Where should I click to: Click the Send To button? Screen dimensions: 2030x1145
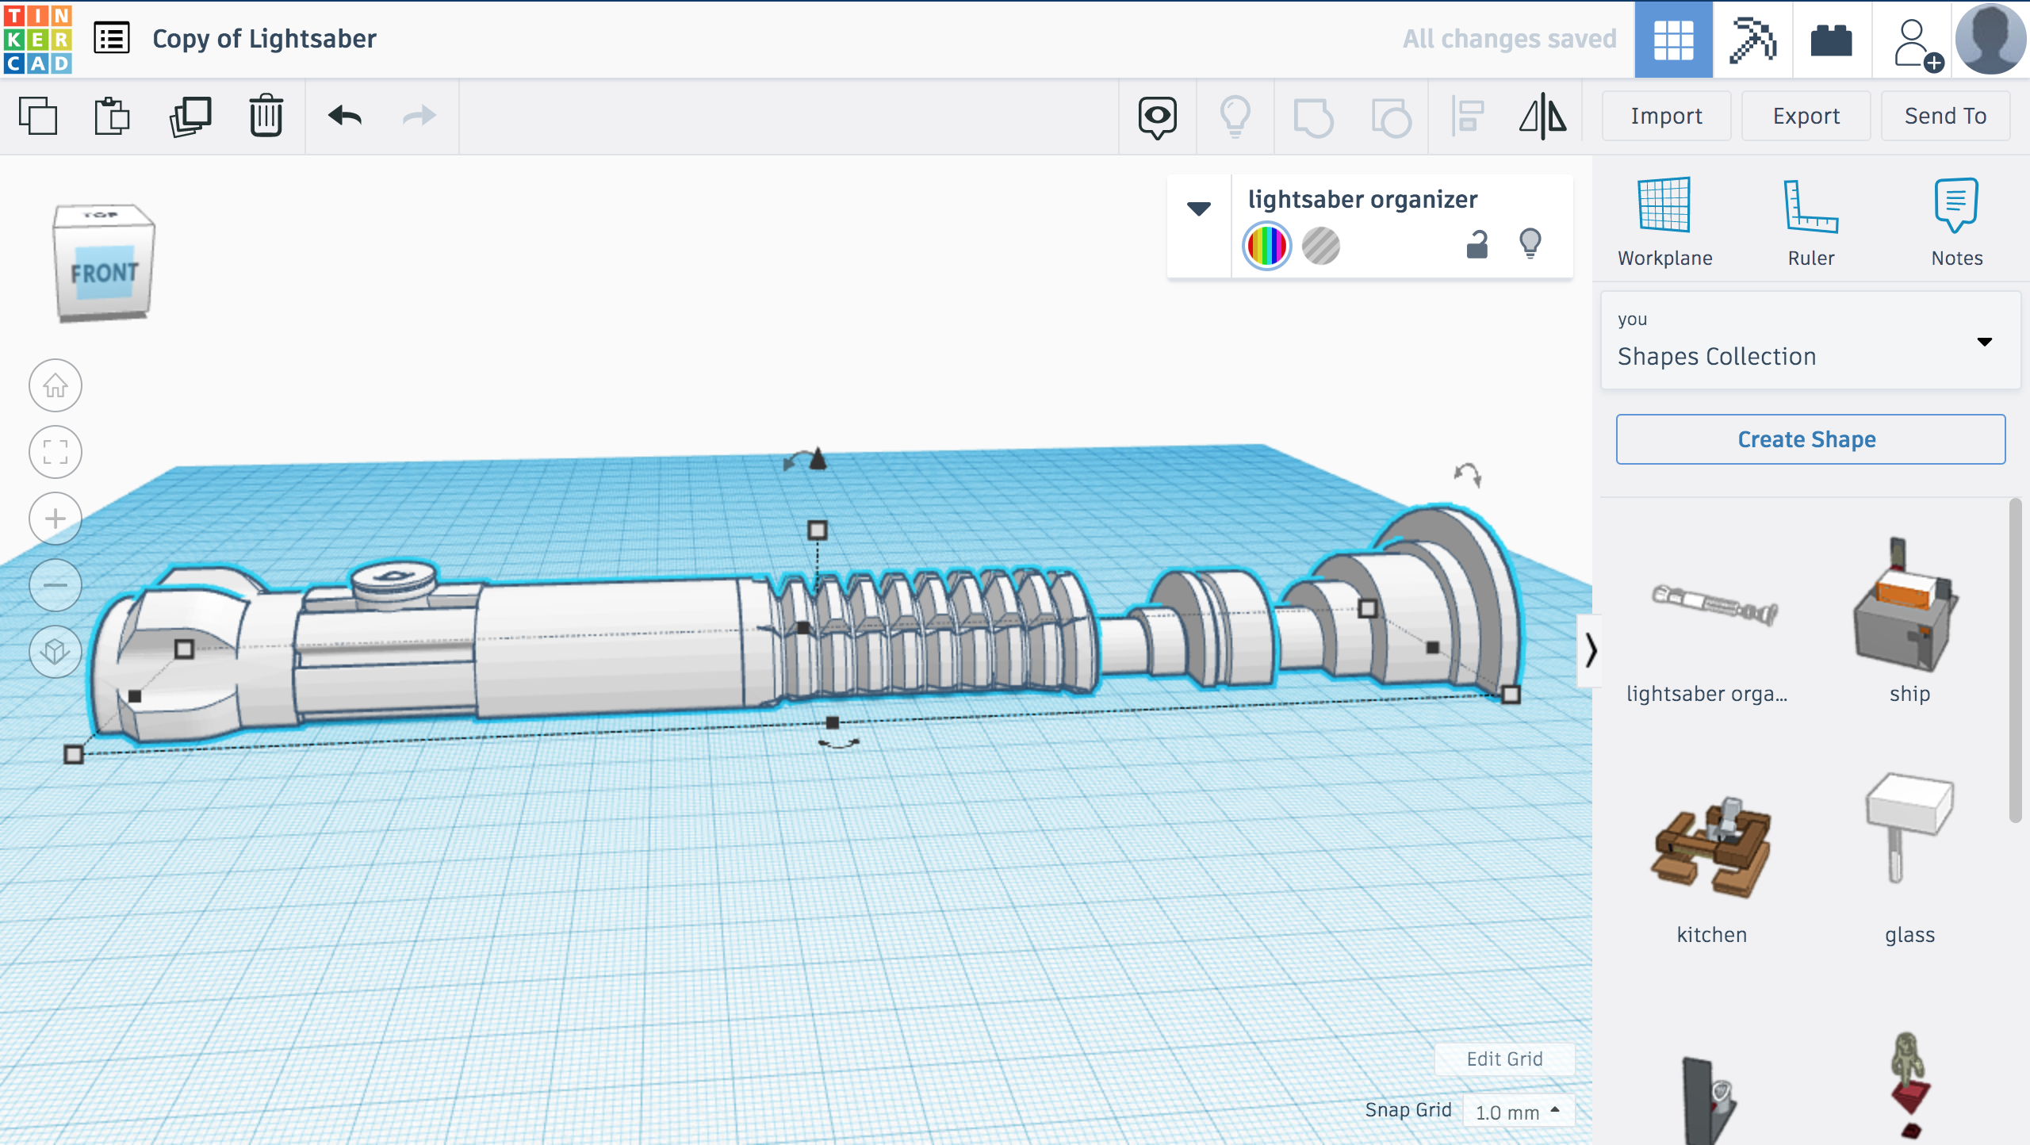(x=1945, y=116)
